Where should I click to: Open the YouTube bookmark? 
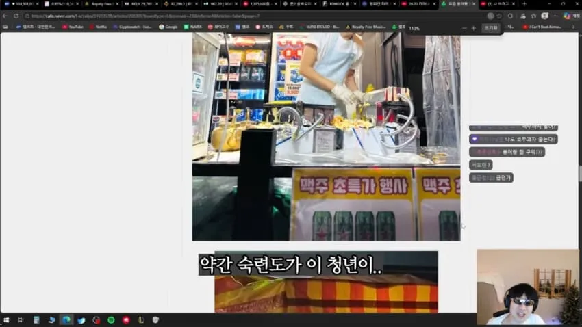[x=73, y=27]
